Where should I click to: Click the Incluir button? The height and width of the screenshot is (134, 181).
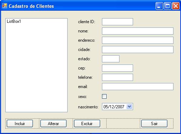coord(20,123)
